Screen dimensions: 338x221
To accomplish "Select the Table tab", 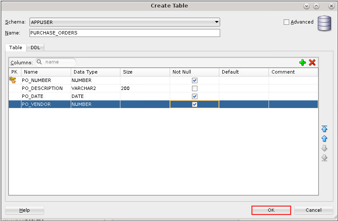I will (x=16, y=47).
